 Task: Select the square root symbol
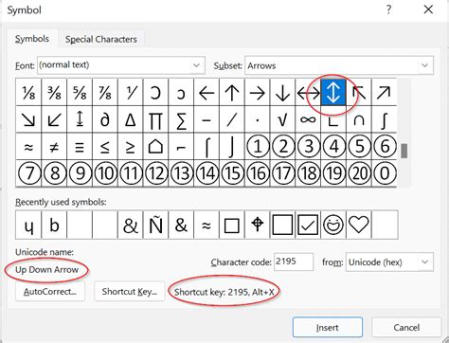coord(282,119)
